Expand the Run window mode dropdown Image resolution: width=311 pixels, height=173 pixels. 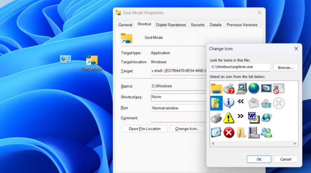(x=178, y=108)
